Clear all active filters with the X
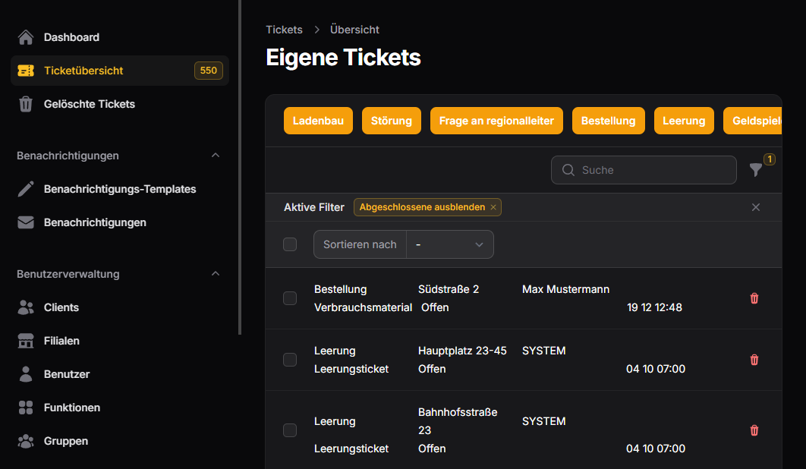The image size is (806, 469). (756, 207)
